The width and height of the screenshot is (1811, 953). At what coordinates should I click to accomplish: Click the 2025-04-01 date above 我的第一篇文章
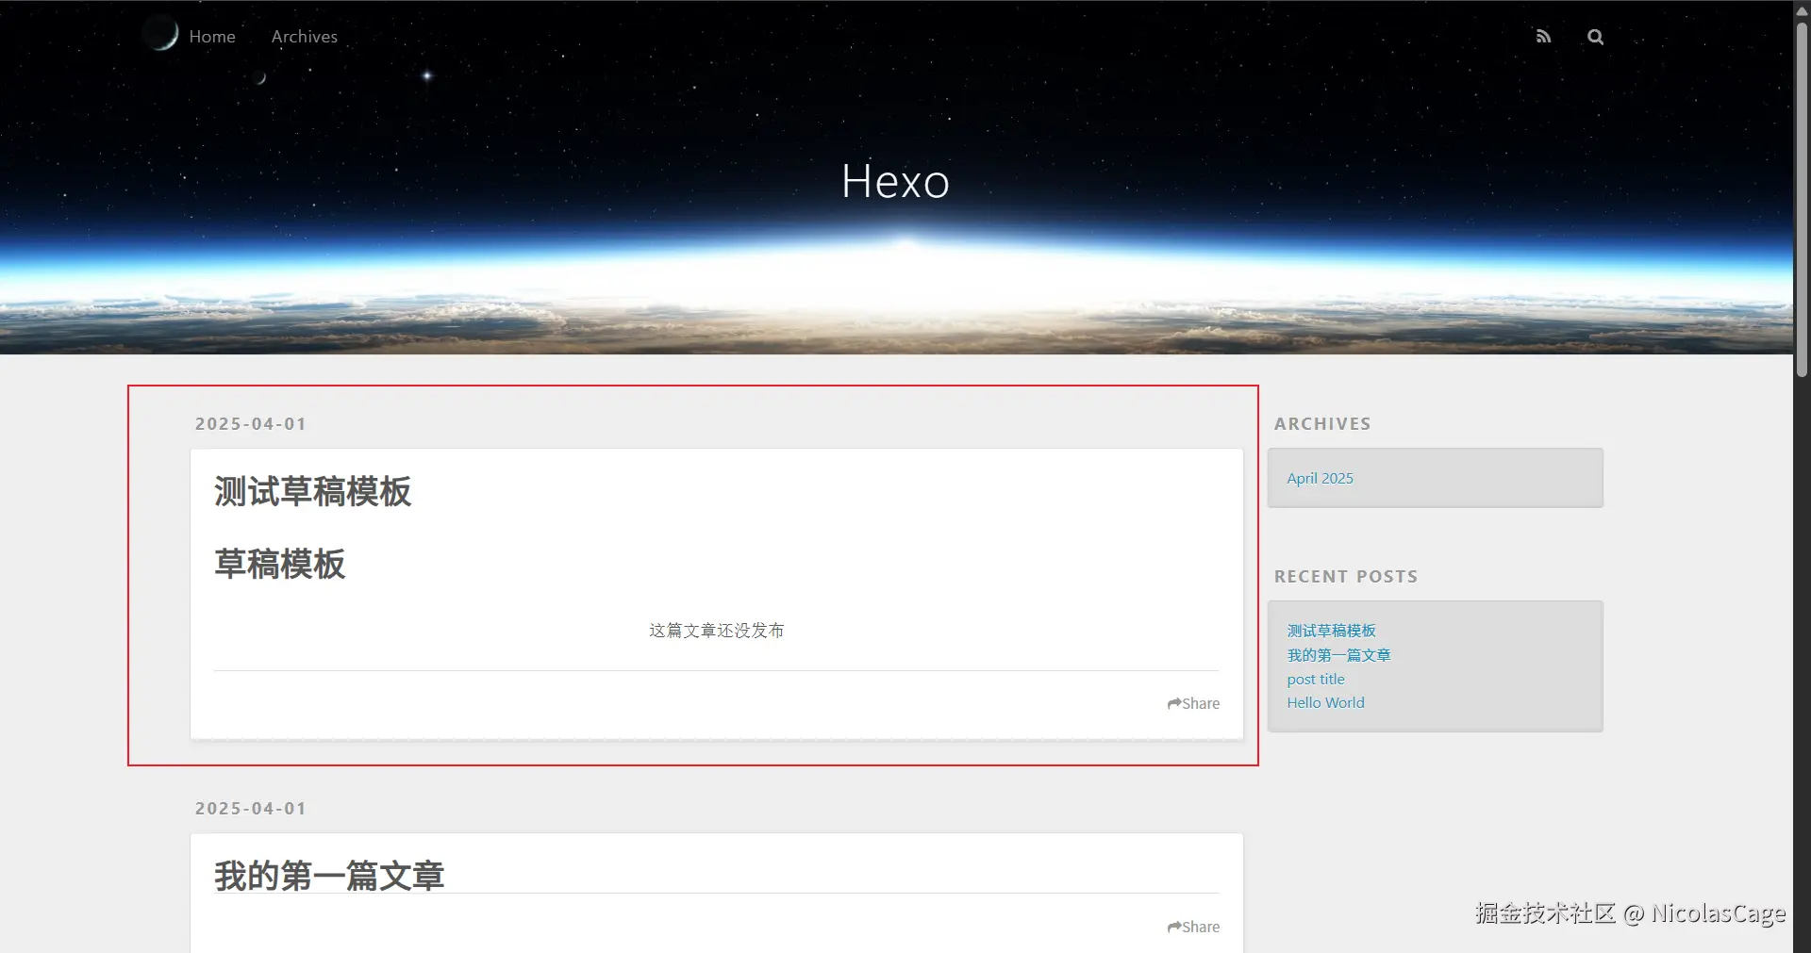251,809
